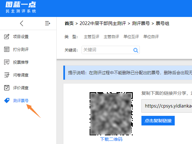Click the 下载二维码 link
This screenshot has width=192, height=144.
[x=111, y=139]
